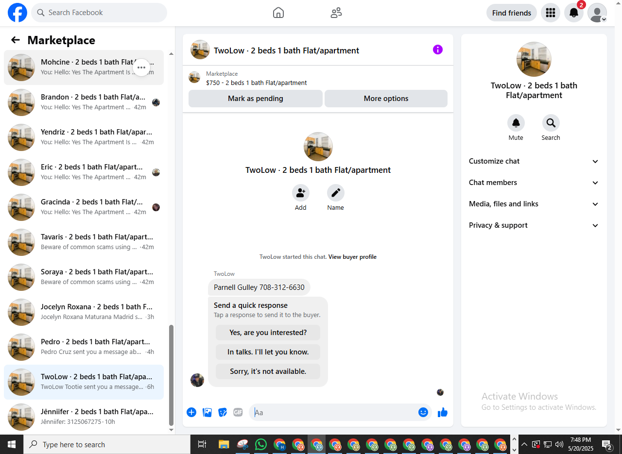Open Task View on the taskbar
Screen dimensions: 622x454
pyautogui.click(x=202, y=444)
